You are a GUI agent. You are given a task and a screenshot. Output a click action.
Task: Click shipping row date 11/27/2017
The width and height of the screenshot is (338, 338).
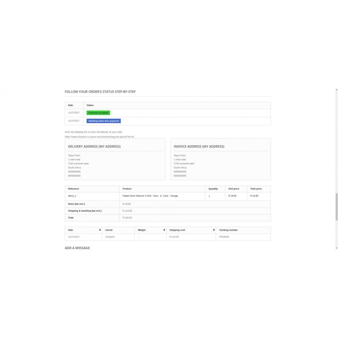click(74, 237)
